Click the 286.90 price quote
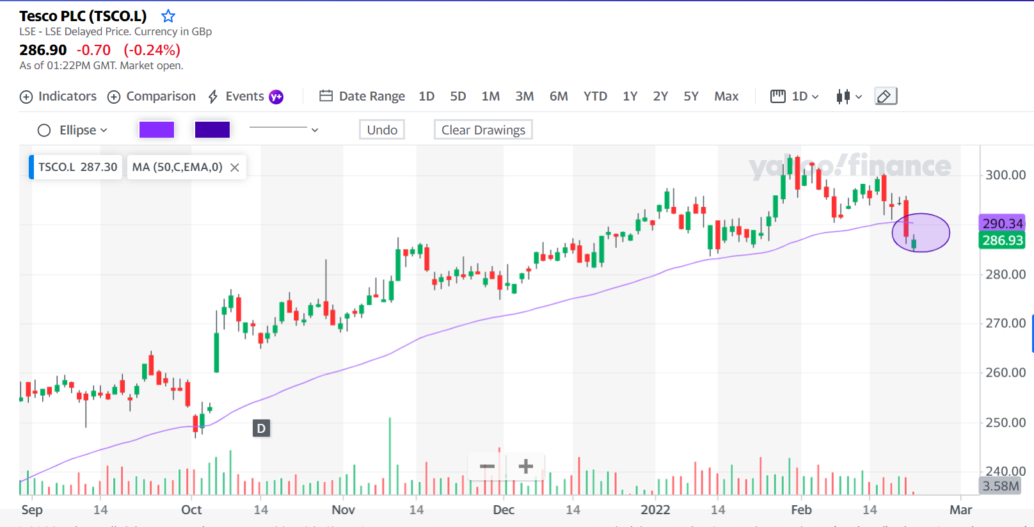 tap(43, 50)
